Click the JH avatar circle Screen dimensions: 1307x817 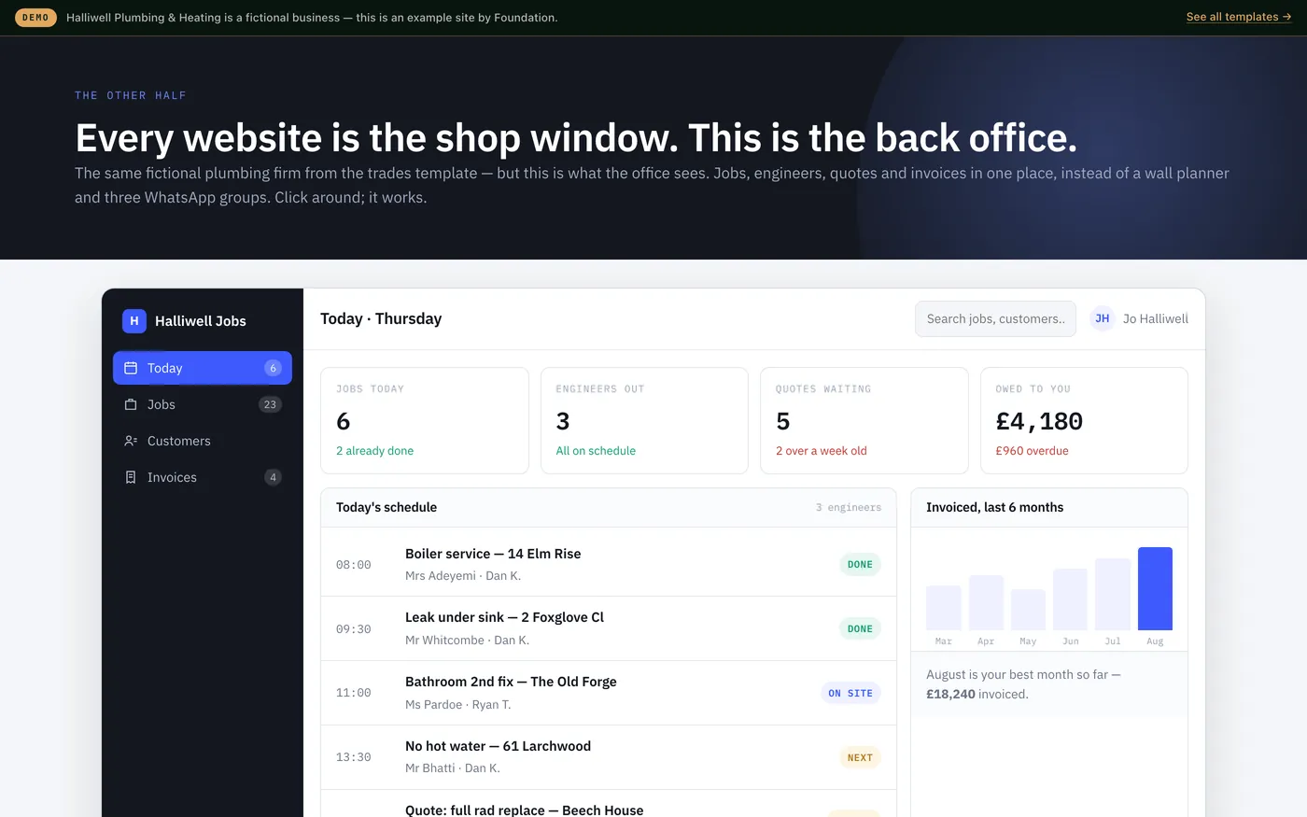[1103, 318]
